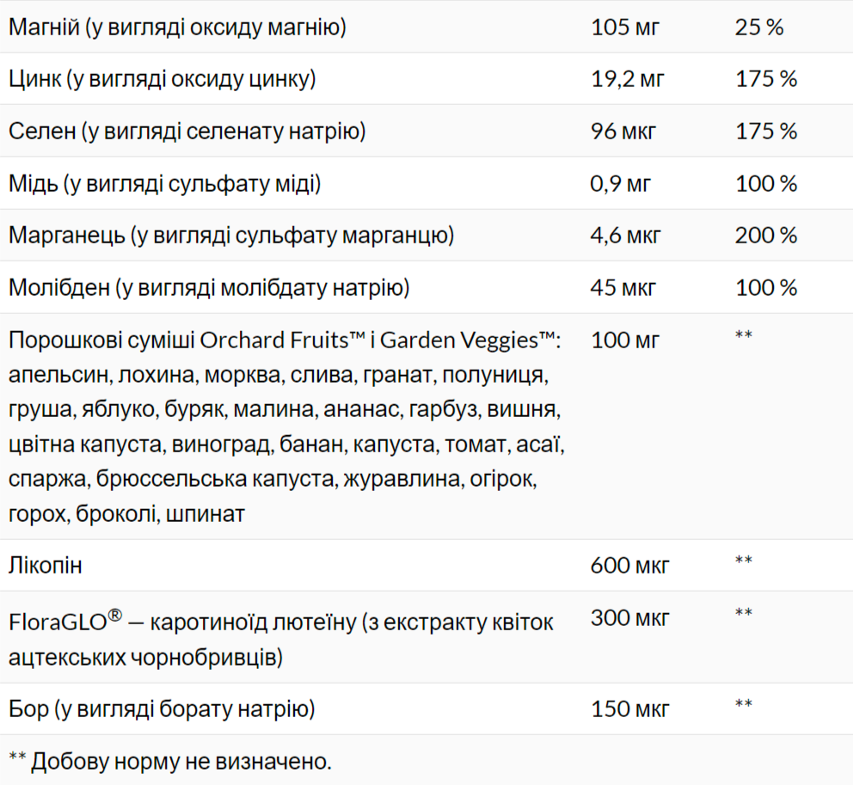Click the Магній ingredient row label
The height and width of the screenshot is (785, 853).
(177, 28)
